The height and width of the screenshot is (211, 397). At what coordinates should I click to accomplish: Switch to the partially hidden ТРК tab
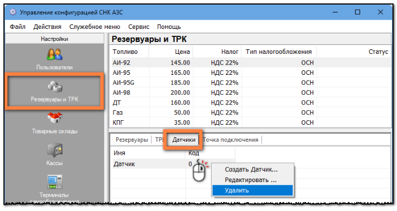click(159, 140)
